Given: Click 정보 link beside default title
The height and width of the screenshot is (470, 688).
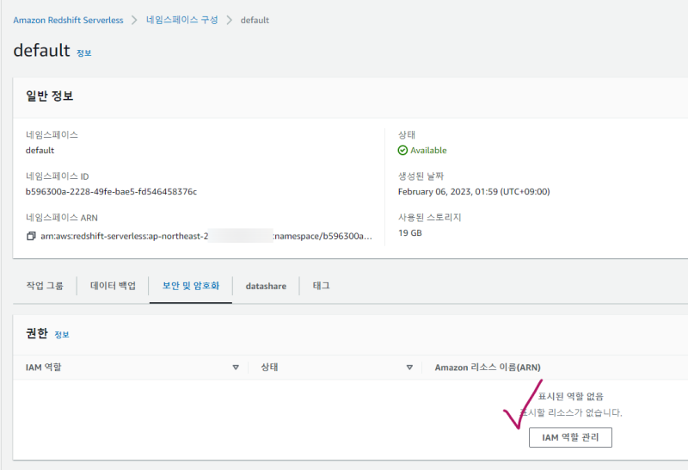Looking at the screenshot, I should click(84, 53).
